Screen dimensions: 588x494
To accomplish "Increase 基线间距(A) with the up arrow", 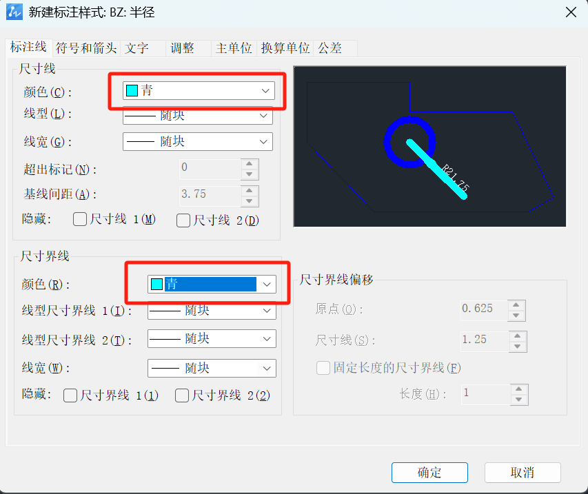I will point(250,191).
